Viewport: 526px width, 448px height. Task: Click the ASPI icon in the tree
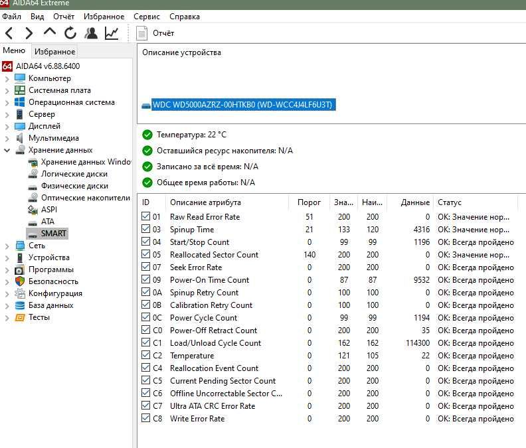coord(33,210)
